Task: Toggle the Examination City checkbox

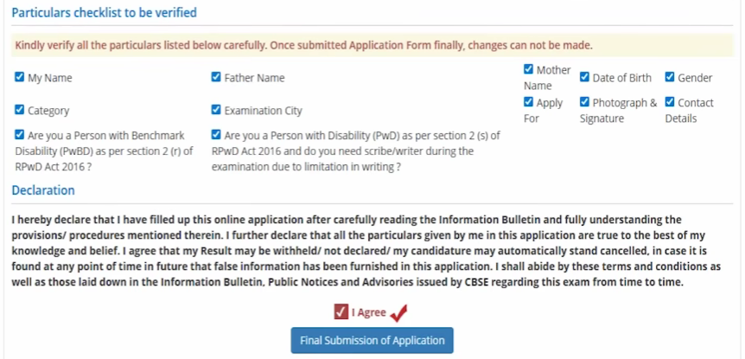Action: (x=216, y=110)
